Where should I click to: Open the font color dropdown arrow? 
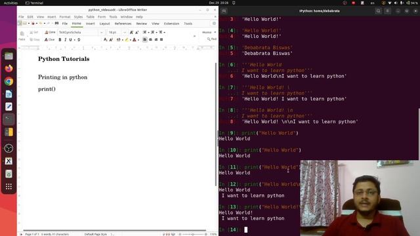tap(138, 40)
